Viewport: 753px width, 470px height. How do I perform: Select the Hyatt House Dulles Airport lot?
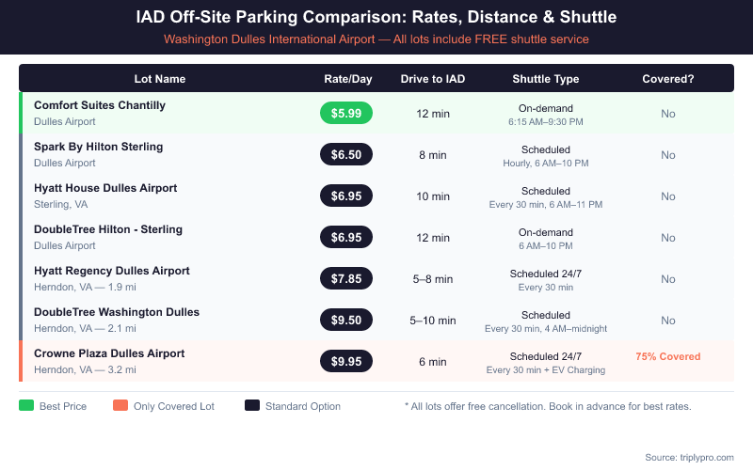coord(105,188)
